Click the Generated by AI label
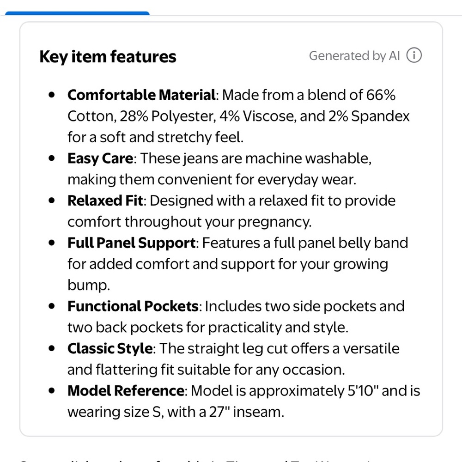This screenshot has width=462, height=462. point(354,56)
